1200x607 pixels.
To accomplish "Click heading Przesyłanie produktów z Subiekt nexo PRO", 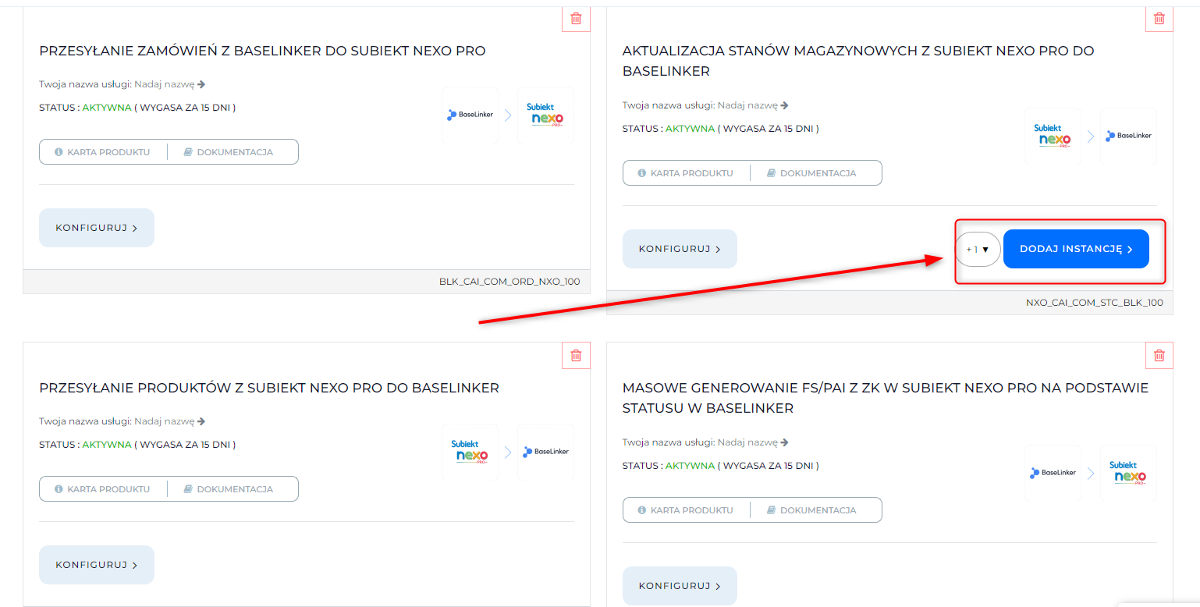I will click(x=269, y=389).
